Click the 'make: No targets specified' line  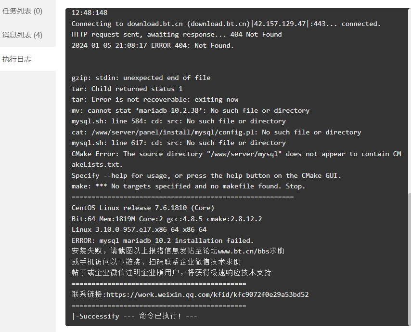188,186
